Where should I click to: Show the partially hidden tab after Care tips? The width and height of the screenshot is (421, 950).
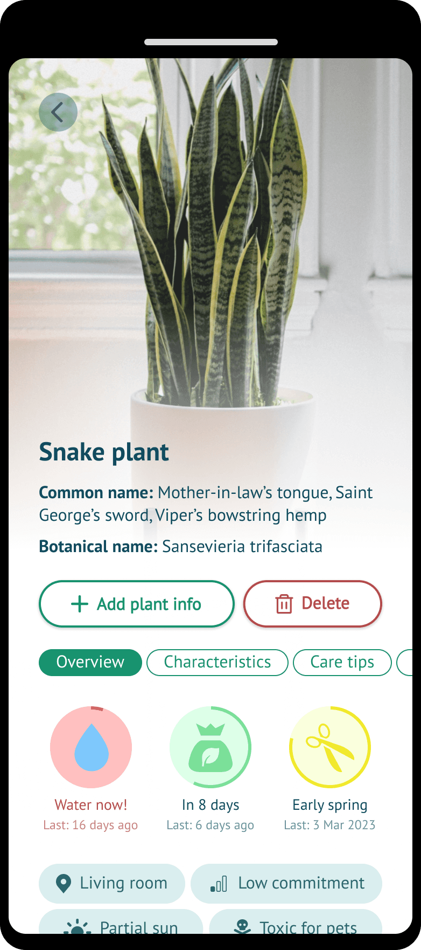point(405,662)
